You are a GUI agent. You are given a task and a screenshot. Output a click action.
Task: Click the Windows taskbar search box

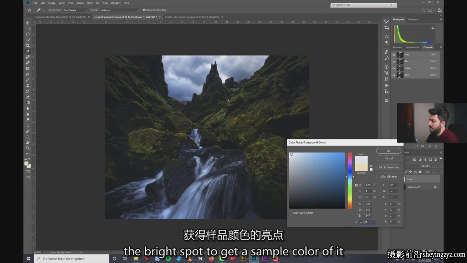[72, 259]
